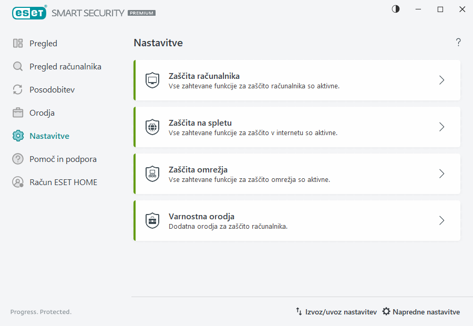Click the Račun ESET HOME avatar icon

coord(18,182)
